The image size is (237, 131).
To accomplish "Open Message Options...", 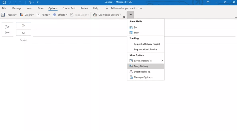I will tap(146, 77).
